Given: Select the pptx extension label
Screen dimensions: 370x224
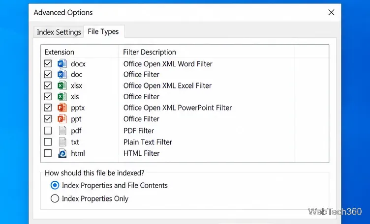Looking at the screenshot, I should 78,108.
